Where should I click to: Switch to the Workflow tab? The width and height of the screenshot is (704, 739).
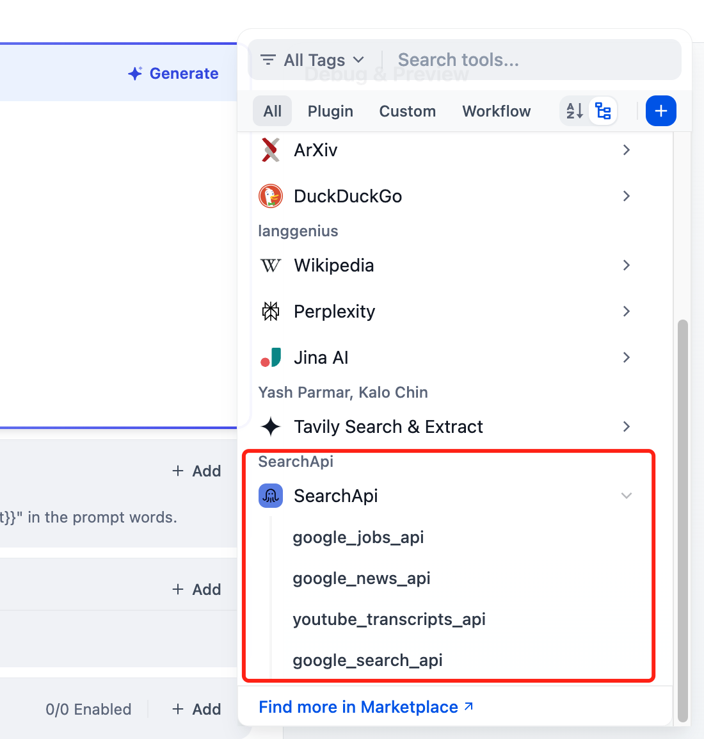pyautogui.click(x=496, y=111)
